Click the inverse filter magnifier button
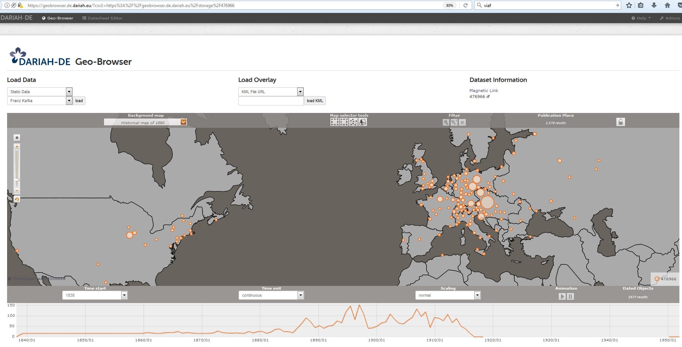Viewport: 682px width, 347px height. point(454,122)
